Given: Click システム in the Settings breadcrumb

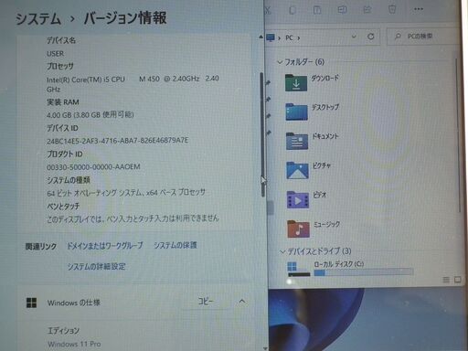Looking at the screenshot, I should click(x=38, y=19).
